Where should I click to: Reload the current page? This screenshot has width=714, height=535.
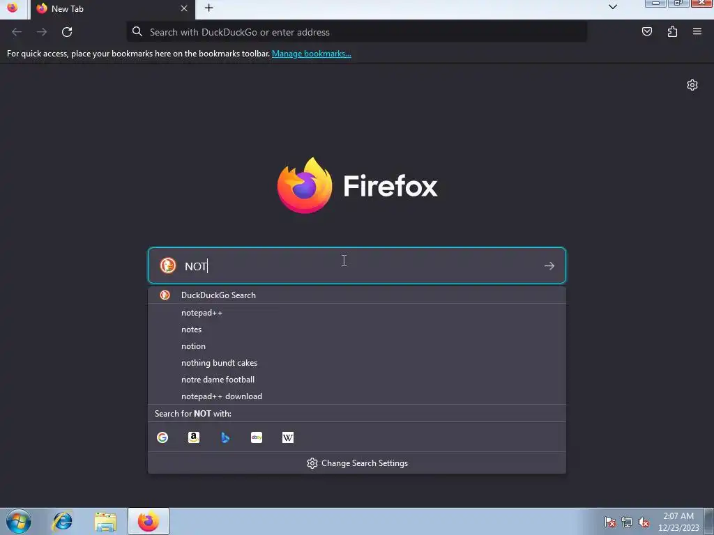pos(67,32)
